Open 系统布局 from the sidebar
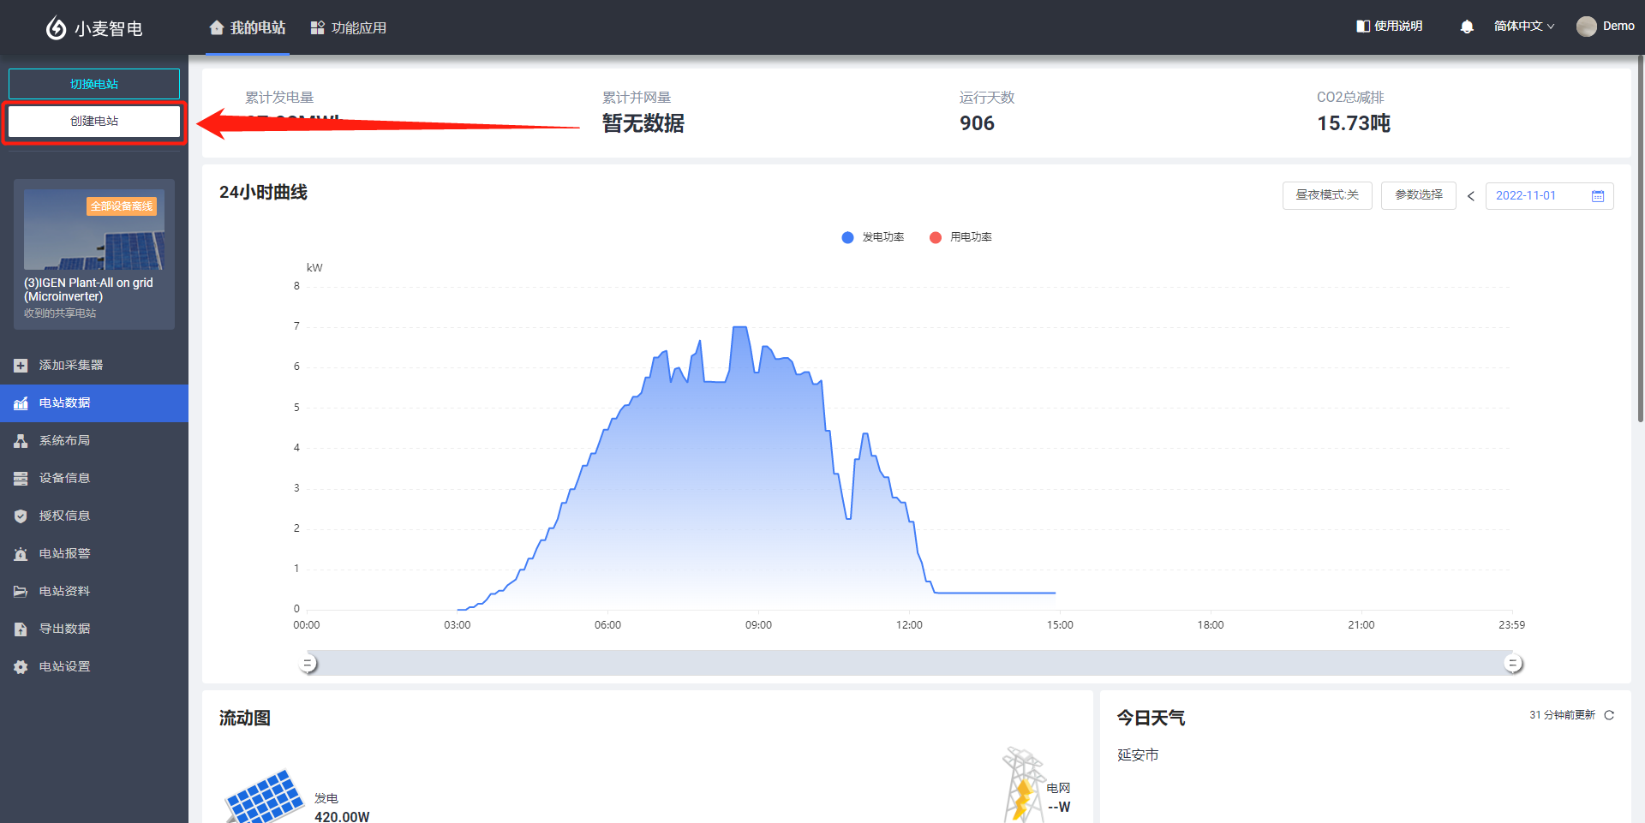Image resolution: width=1645 pixels, height=823 pixels. tap(64, 440)
